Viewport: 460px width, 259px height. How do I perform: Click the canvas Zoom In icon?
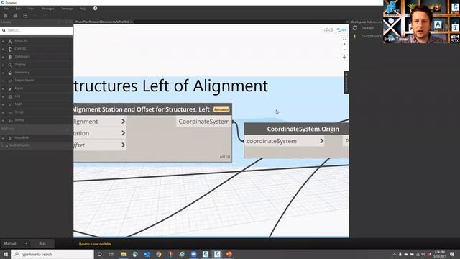tap(344, 44)
